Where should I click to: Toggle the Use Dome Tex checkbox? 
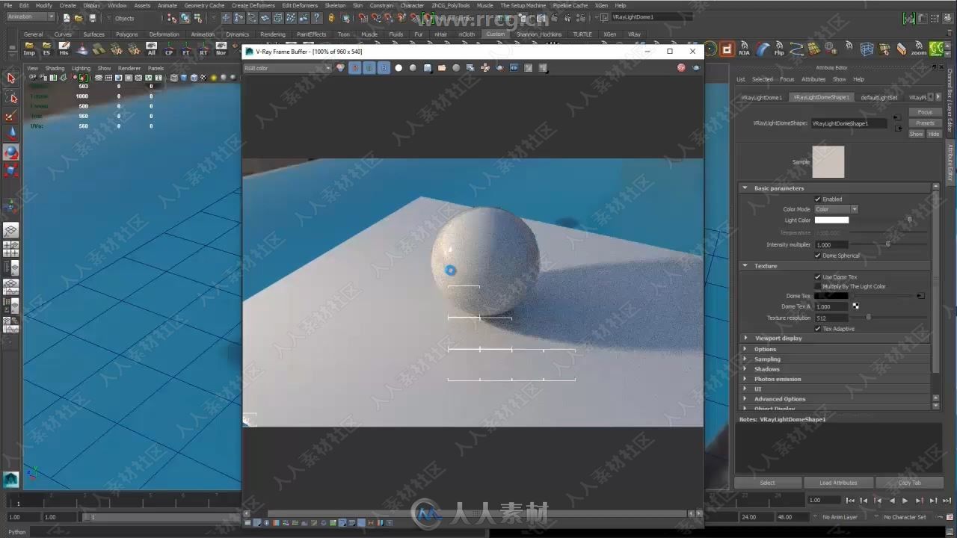coord(817,277)
